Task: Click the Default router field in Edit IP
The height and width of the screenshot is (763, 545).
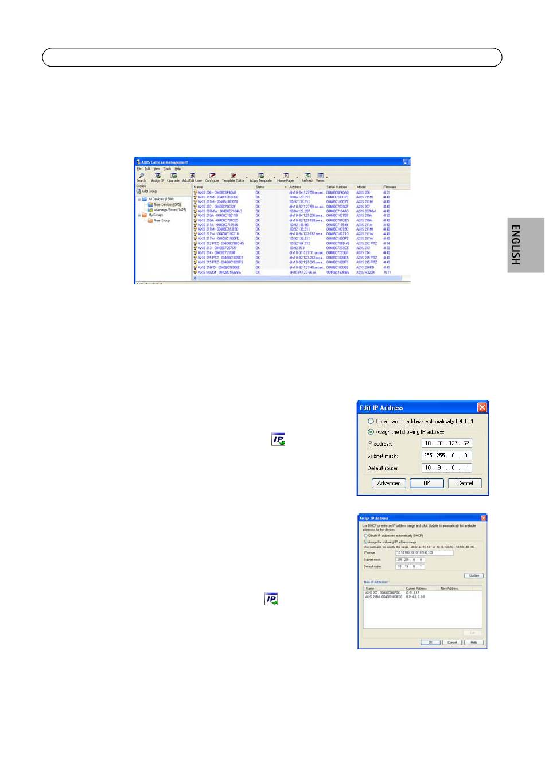Action: pyautogui.click(x=447, y=468)
